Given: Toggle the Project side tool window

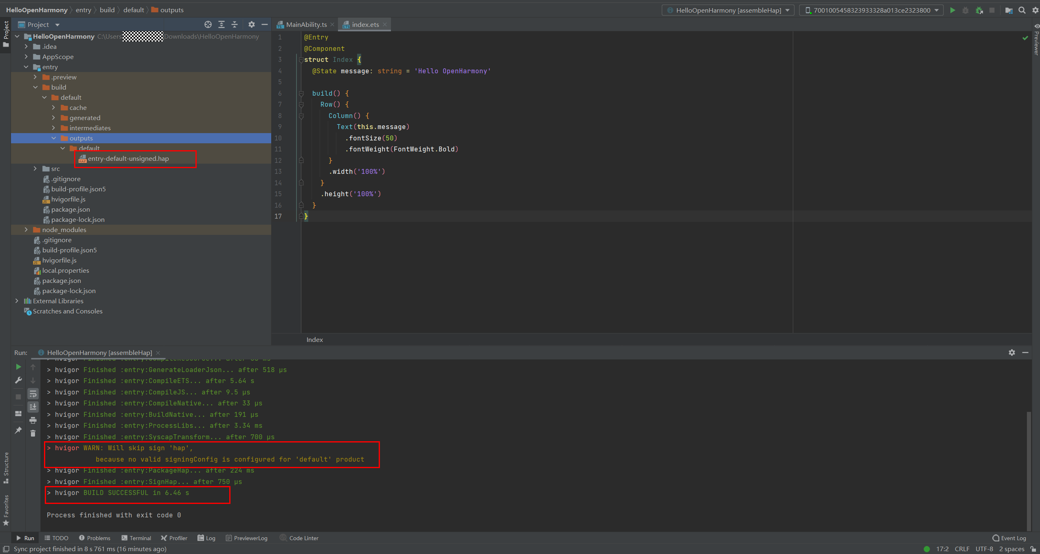Looking at the screenshot, I should (6, 34).
